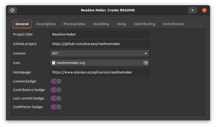
Task: Click the readmemaker.svg icon file chooser
Action: tap(100, 63)
